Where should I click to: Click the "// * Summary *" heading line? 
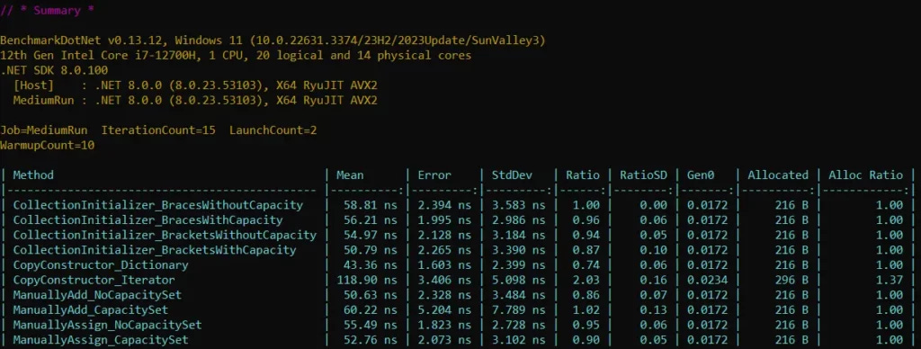[47, 11]
